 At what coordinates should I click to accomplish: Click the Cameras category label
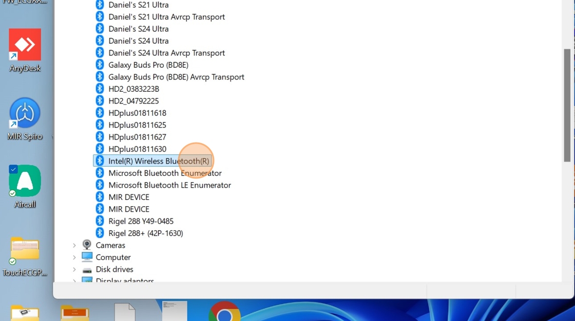coord(110,245)
